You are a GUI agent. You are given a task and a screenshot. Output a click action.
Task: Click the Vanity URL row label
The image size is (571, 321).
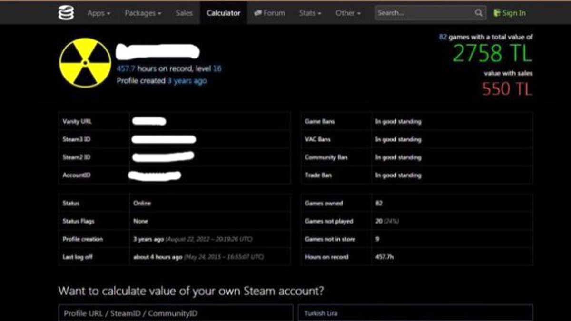(x=77, y=122)
